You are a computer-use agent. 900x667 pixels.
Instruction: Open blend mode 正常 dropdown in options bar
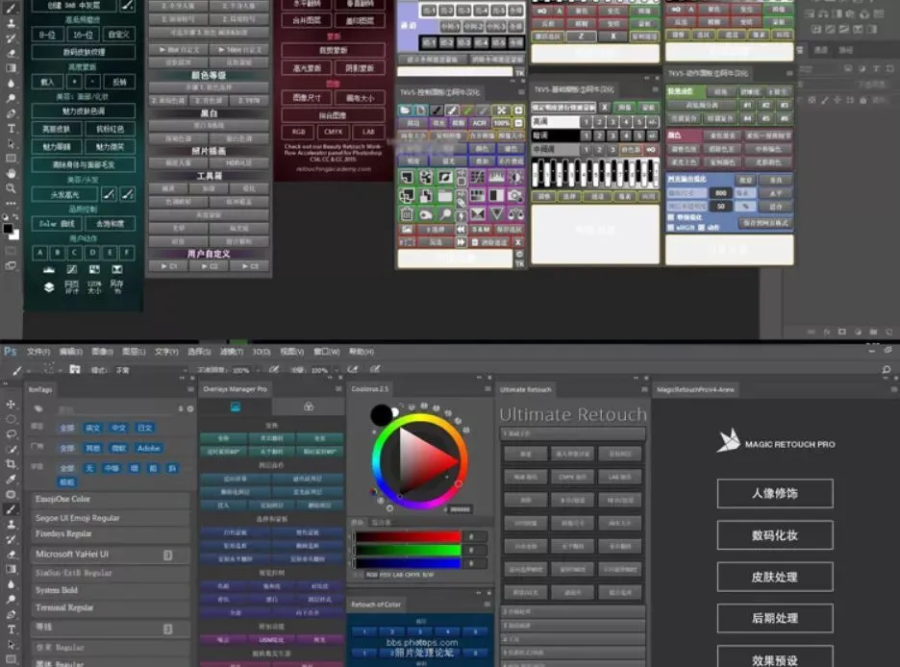click(151, 370)
